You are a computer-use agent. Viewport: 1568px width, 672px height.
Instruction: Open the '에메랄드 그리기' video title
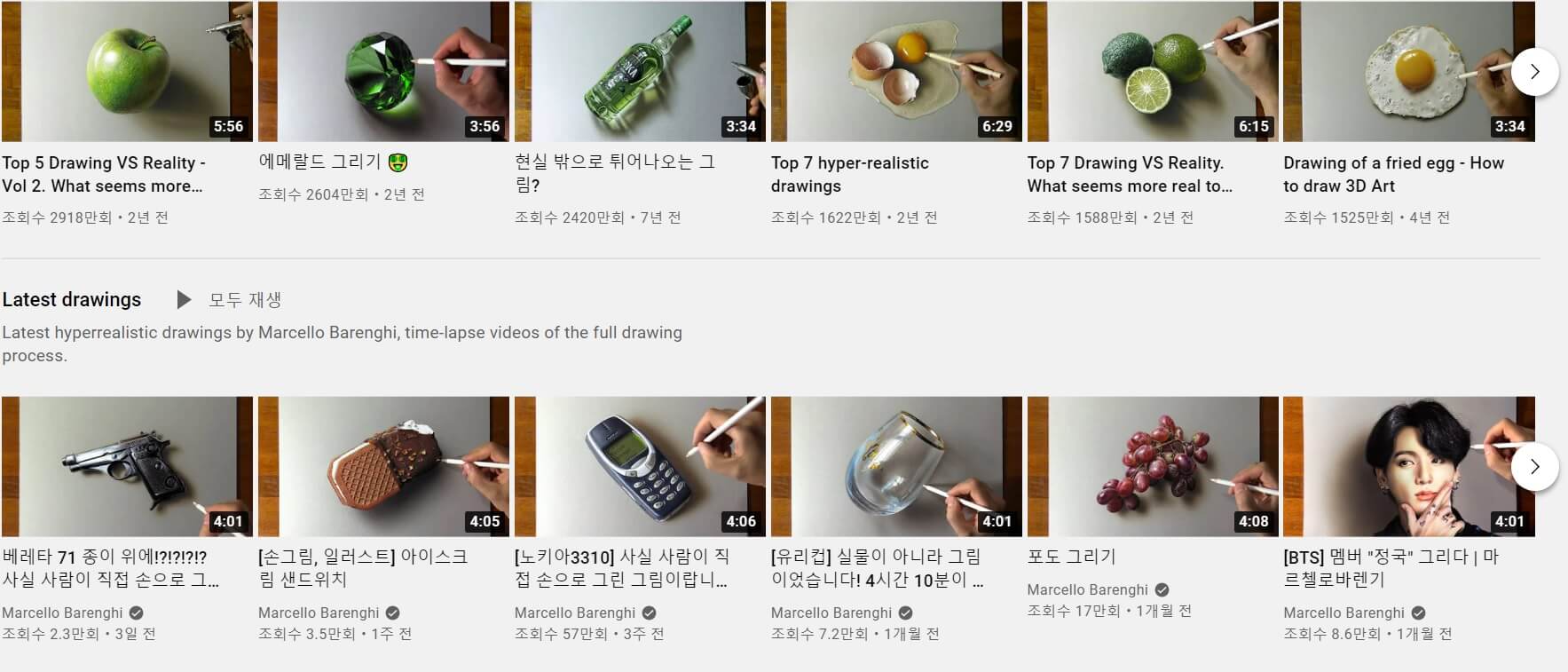click(334, 162)
